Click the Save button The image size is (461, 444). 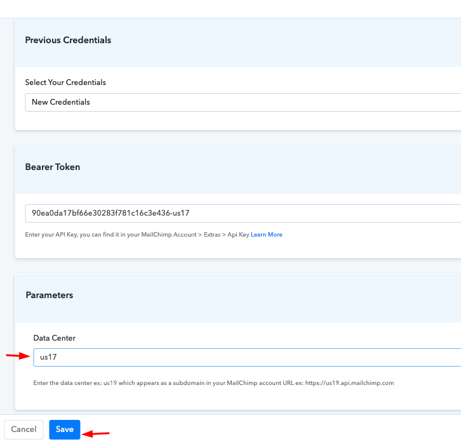(x=65, y=429)
